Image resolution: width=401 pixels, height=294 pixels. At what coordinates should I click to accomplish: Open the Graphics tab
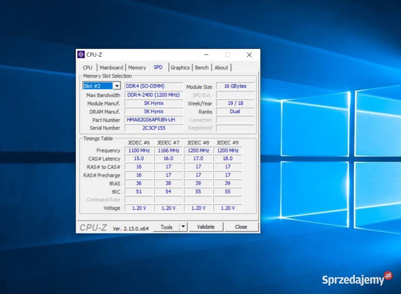[x=180, y=68]
